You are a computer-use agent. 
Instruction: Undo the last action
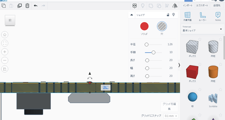(x=35, y=6)
